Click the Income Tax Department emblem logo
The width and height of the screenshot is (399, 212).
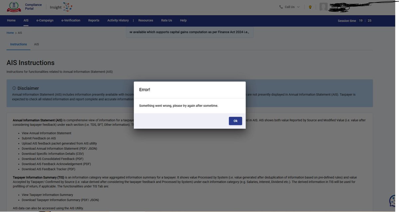14,7
